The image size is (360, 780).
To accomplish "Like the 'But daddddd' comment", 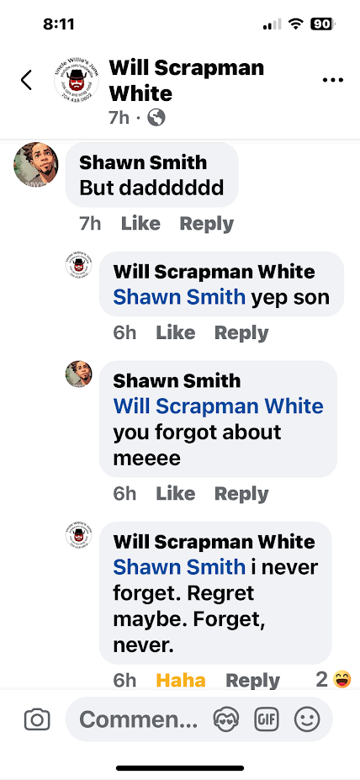I will (140, 224).
